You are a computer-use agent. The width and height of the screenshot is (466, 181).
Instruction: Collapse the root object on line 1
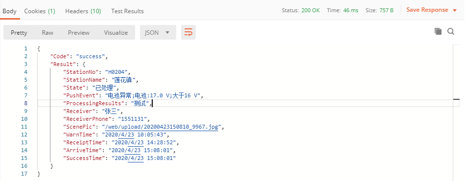point(33,48)
